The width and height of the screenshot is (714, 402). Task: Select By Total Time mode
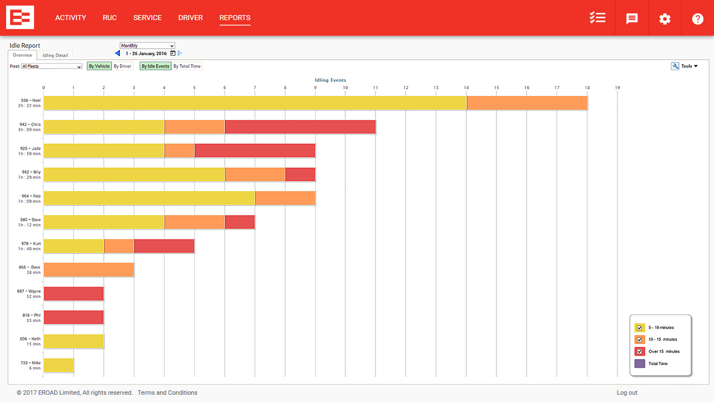187,66
